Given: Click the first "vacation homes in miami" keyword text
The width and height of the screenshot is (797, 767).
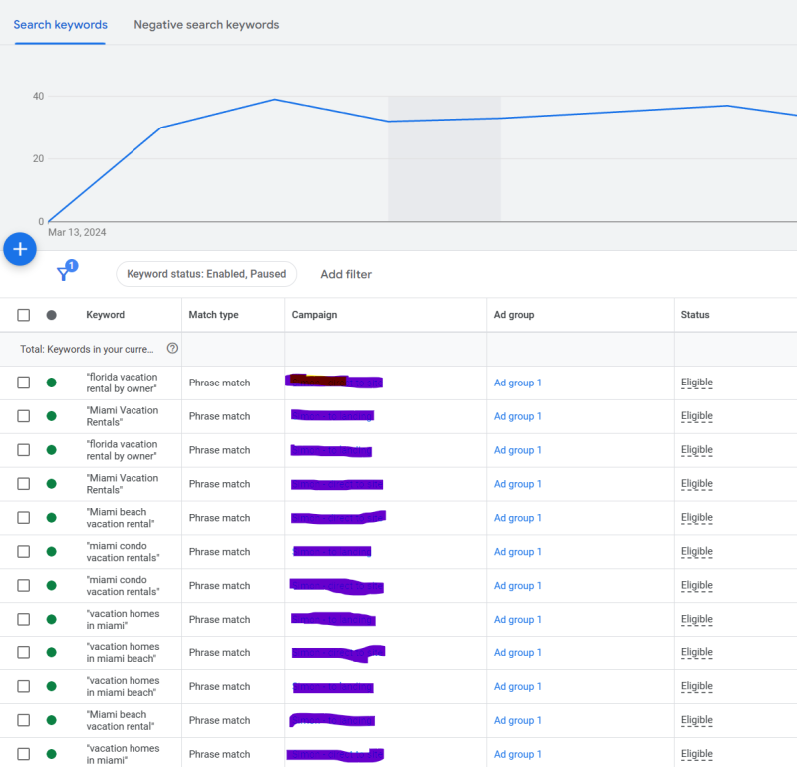Looking at the screenshot, I should 123,620.
